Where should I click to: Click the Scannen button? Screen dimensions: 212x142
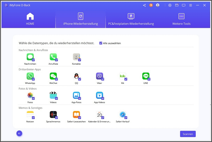point(188,134)
